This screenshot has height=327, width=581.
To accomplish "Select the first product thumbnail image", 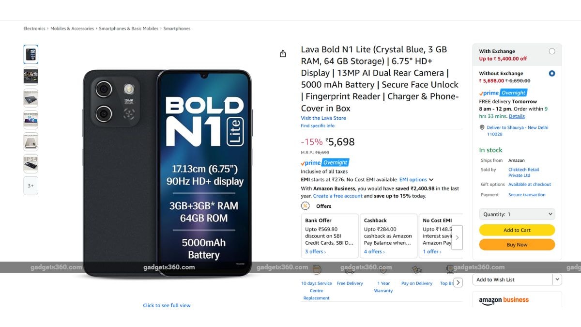I will click(31, 55).
